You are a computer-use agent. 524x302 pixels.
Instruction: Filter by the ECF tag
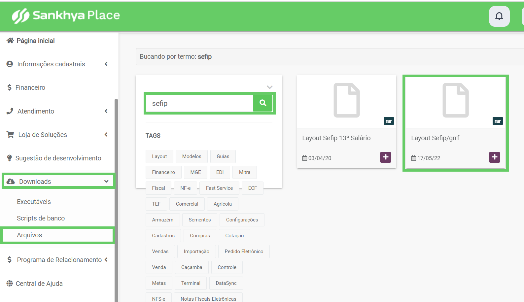tap(253, 188)
